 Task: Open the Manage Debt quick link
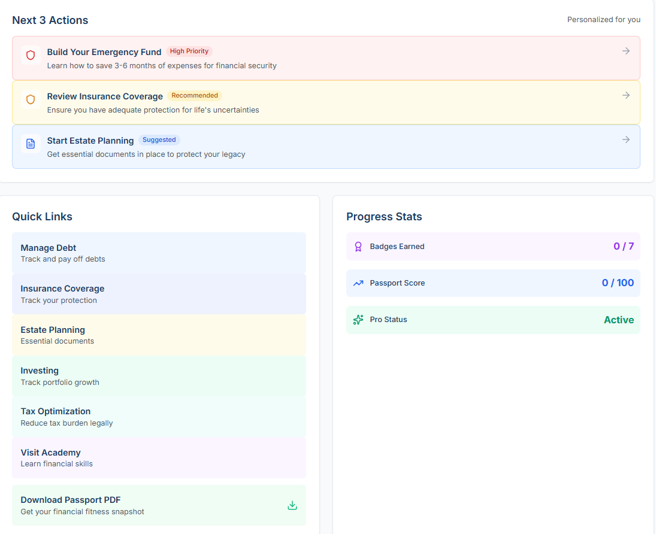159,253
